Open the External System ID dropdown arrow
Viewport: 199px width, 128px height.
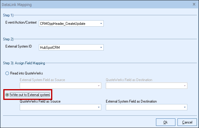point(101,47)
